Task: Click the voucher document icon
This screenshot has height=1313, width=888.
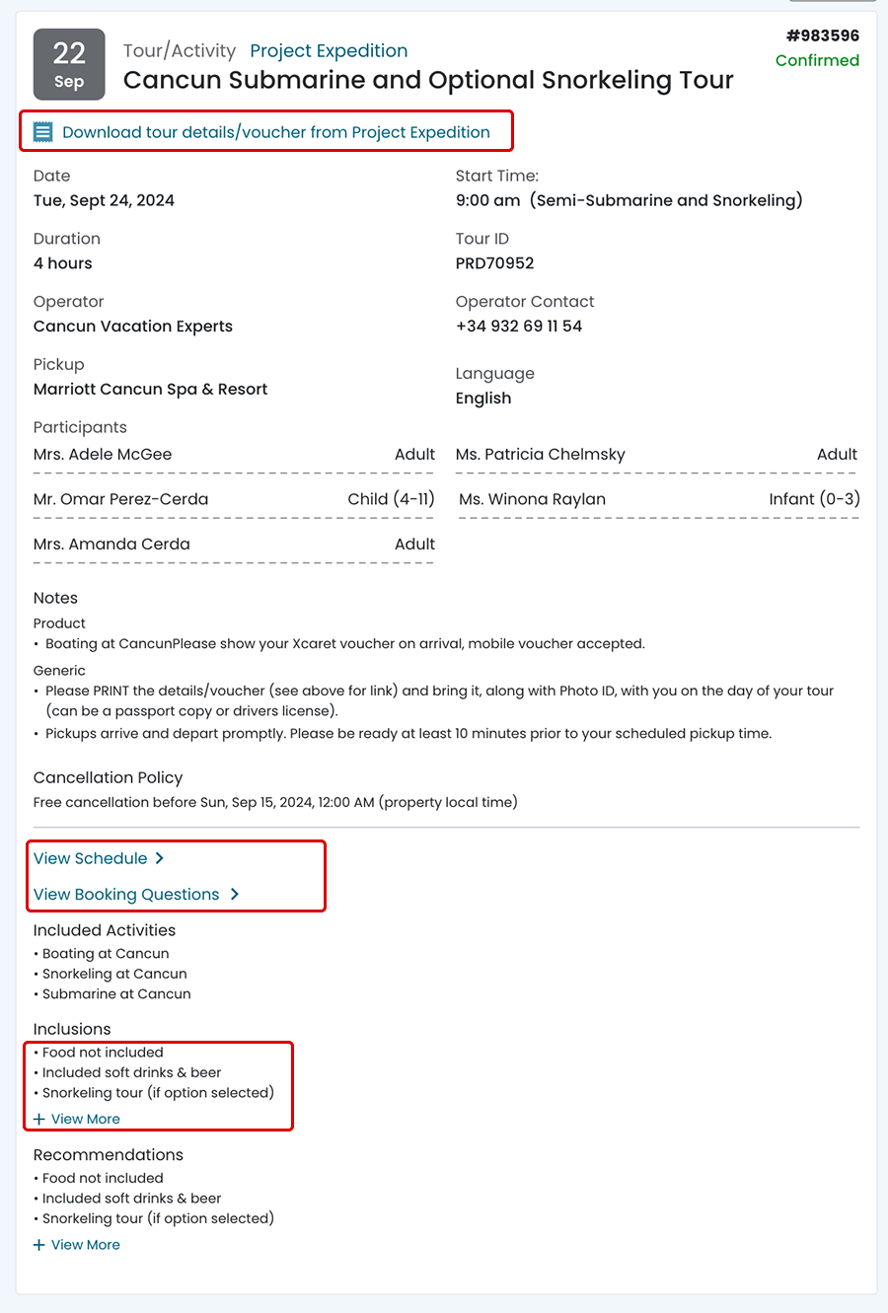Action: pyautogui.click(x=42, y=132)
